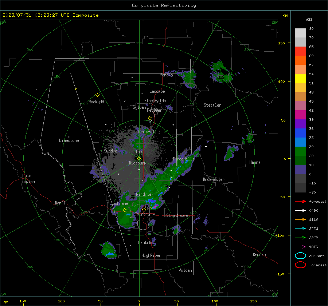Click the green radar echo west of Hanna

tap(230, 152)
